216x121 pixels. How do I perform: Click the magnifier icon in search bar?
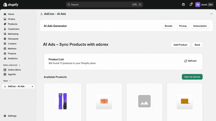pyautogui.click(x=69, y=5)
